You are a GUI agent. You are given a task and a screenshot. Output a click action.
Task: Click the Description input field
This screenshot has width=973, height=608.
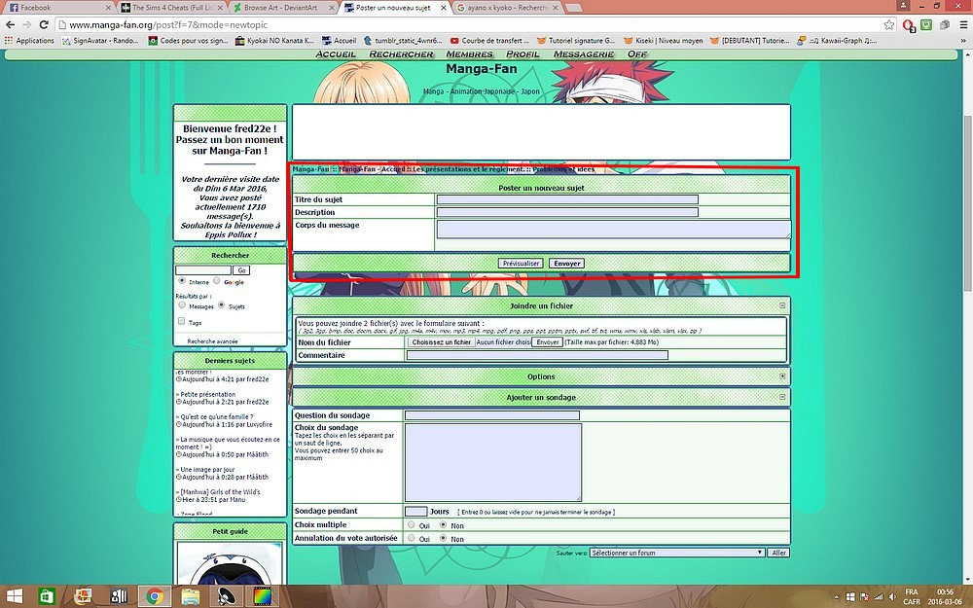[567, 212]
